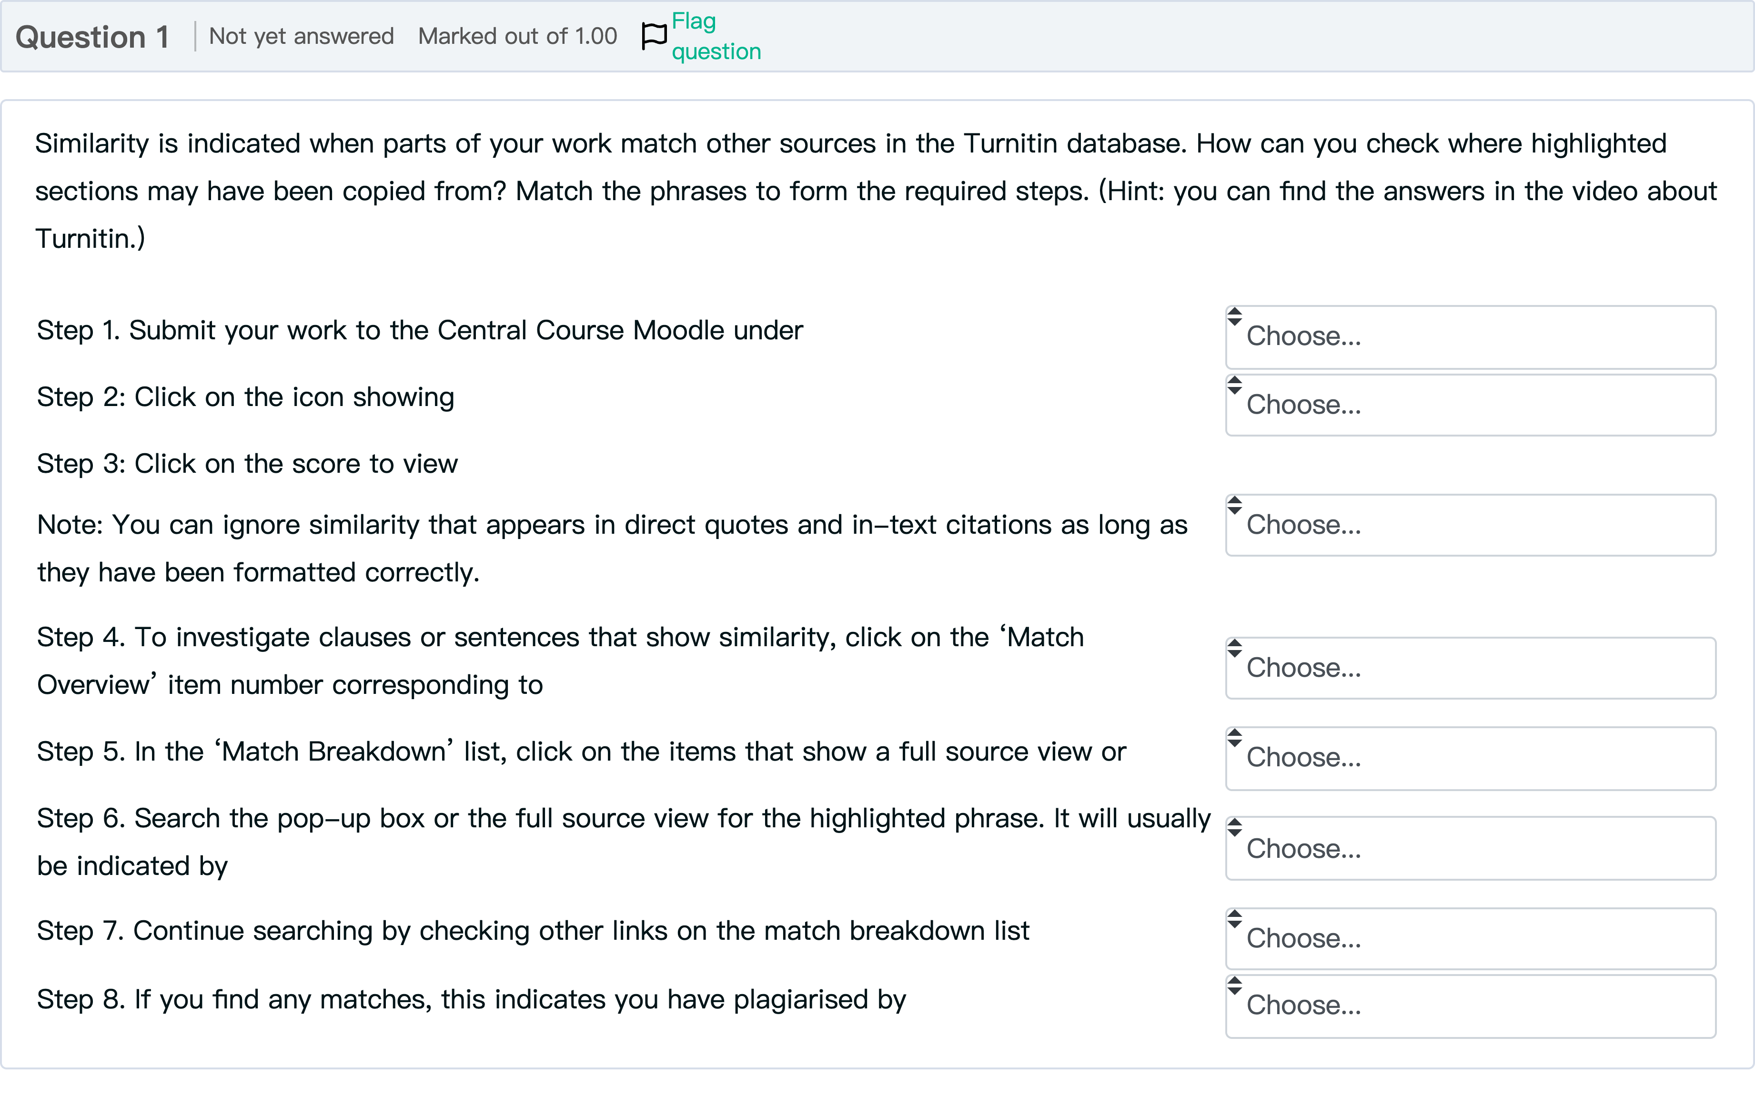The image size is (1755, 1098).
Task: Click the Note about direct quotes text
Action: pyautogui.click(x=612, y=548)
